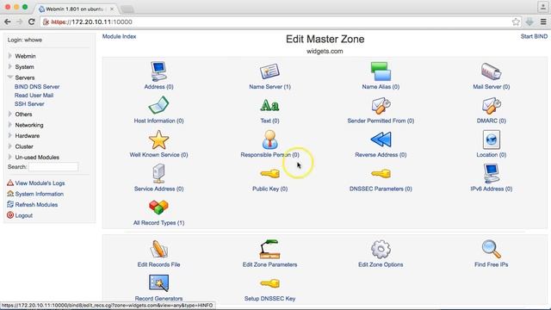Screen dimensions: 551x310
Task: Click the Name Server (1) text link
Action: click(269, 86)
